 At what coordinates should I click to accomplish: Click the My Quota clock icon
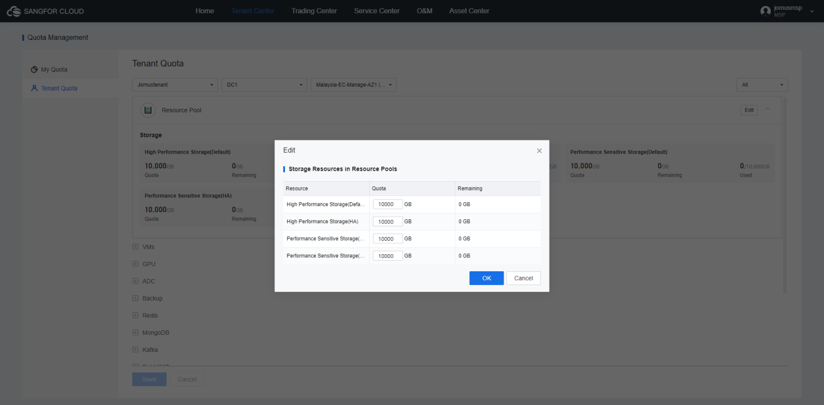[x=34, y=70]
